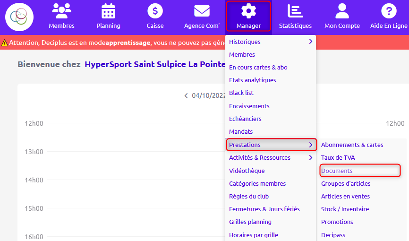Click the Membres label in top navigation
The width and height of the screenshot is (409, 241).
61,26
